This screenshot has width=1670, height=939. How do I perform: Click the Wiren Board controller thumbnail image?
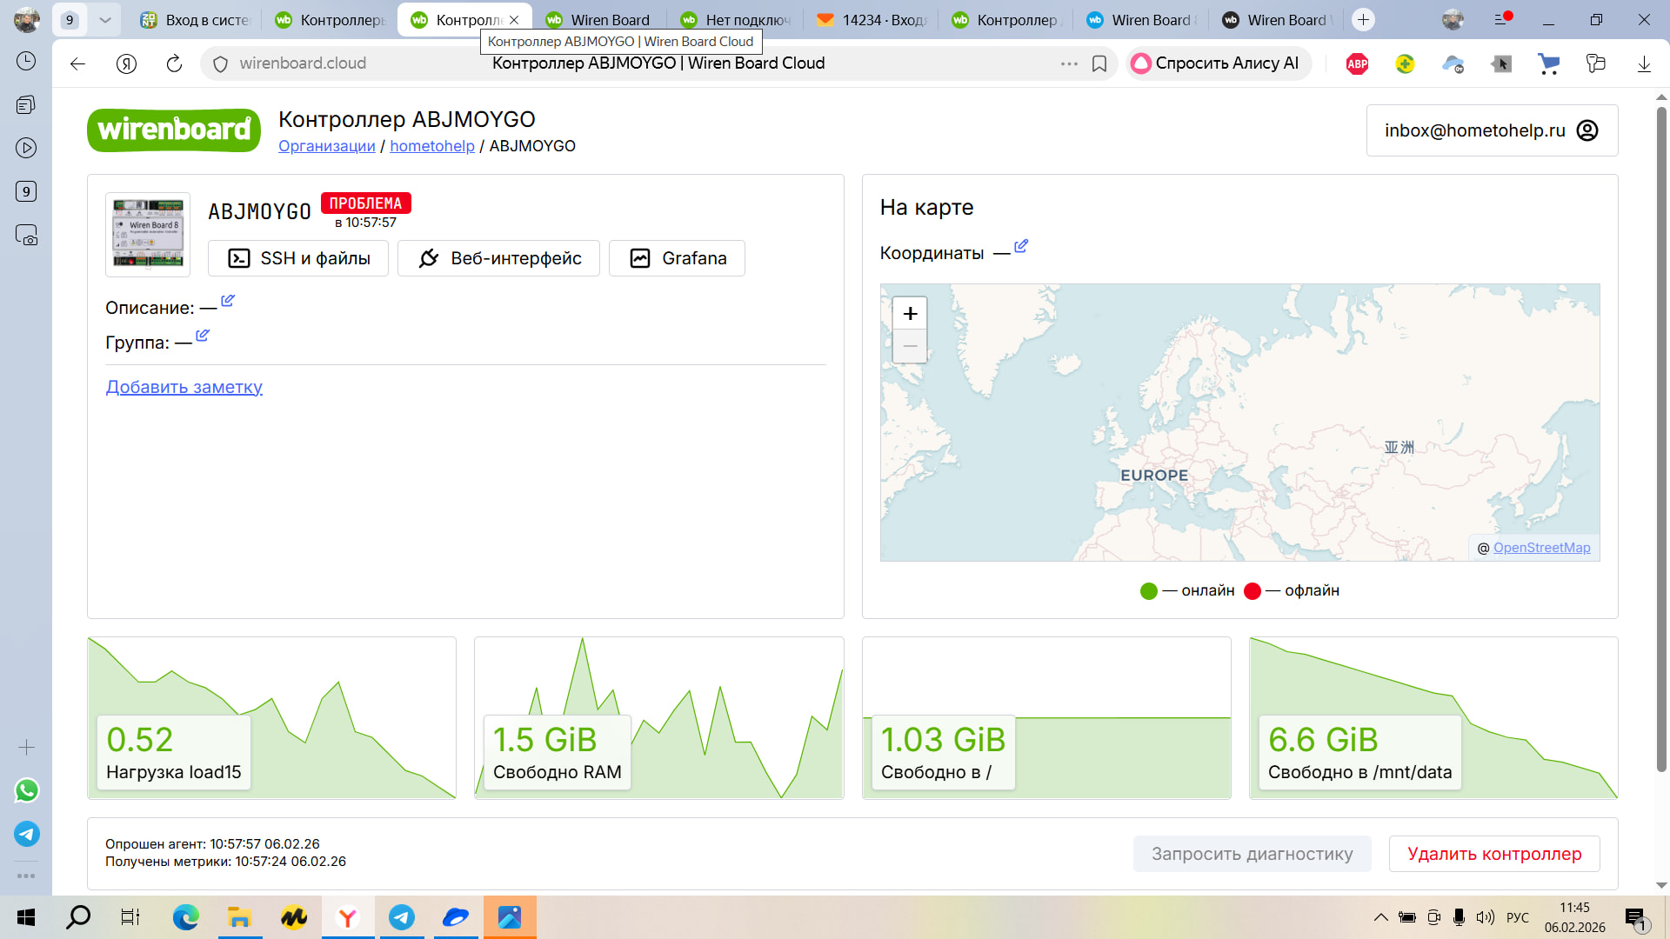[148, 234]
